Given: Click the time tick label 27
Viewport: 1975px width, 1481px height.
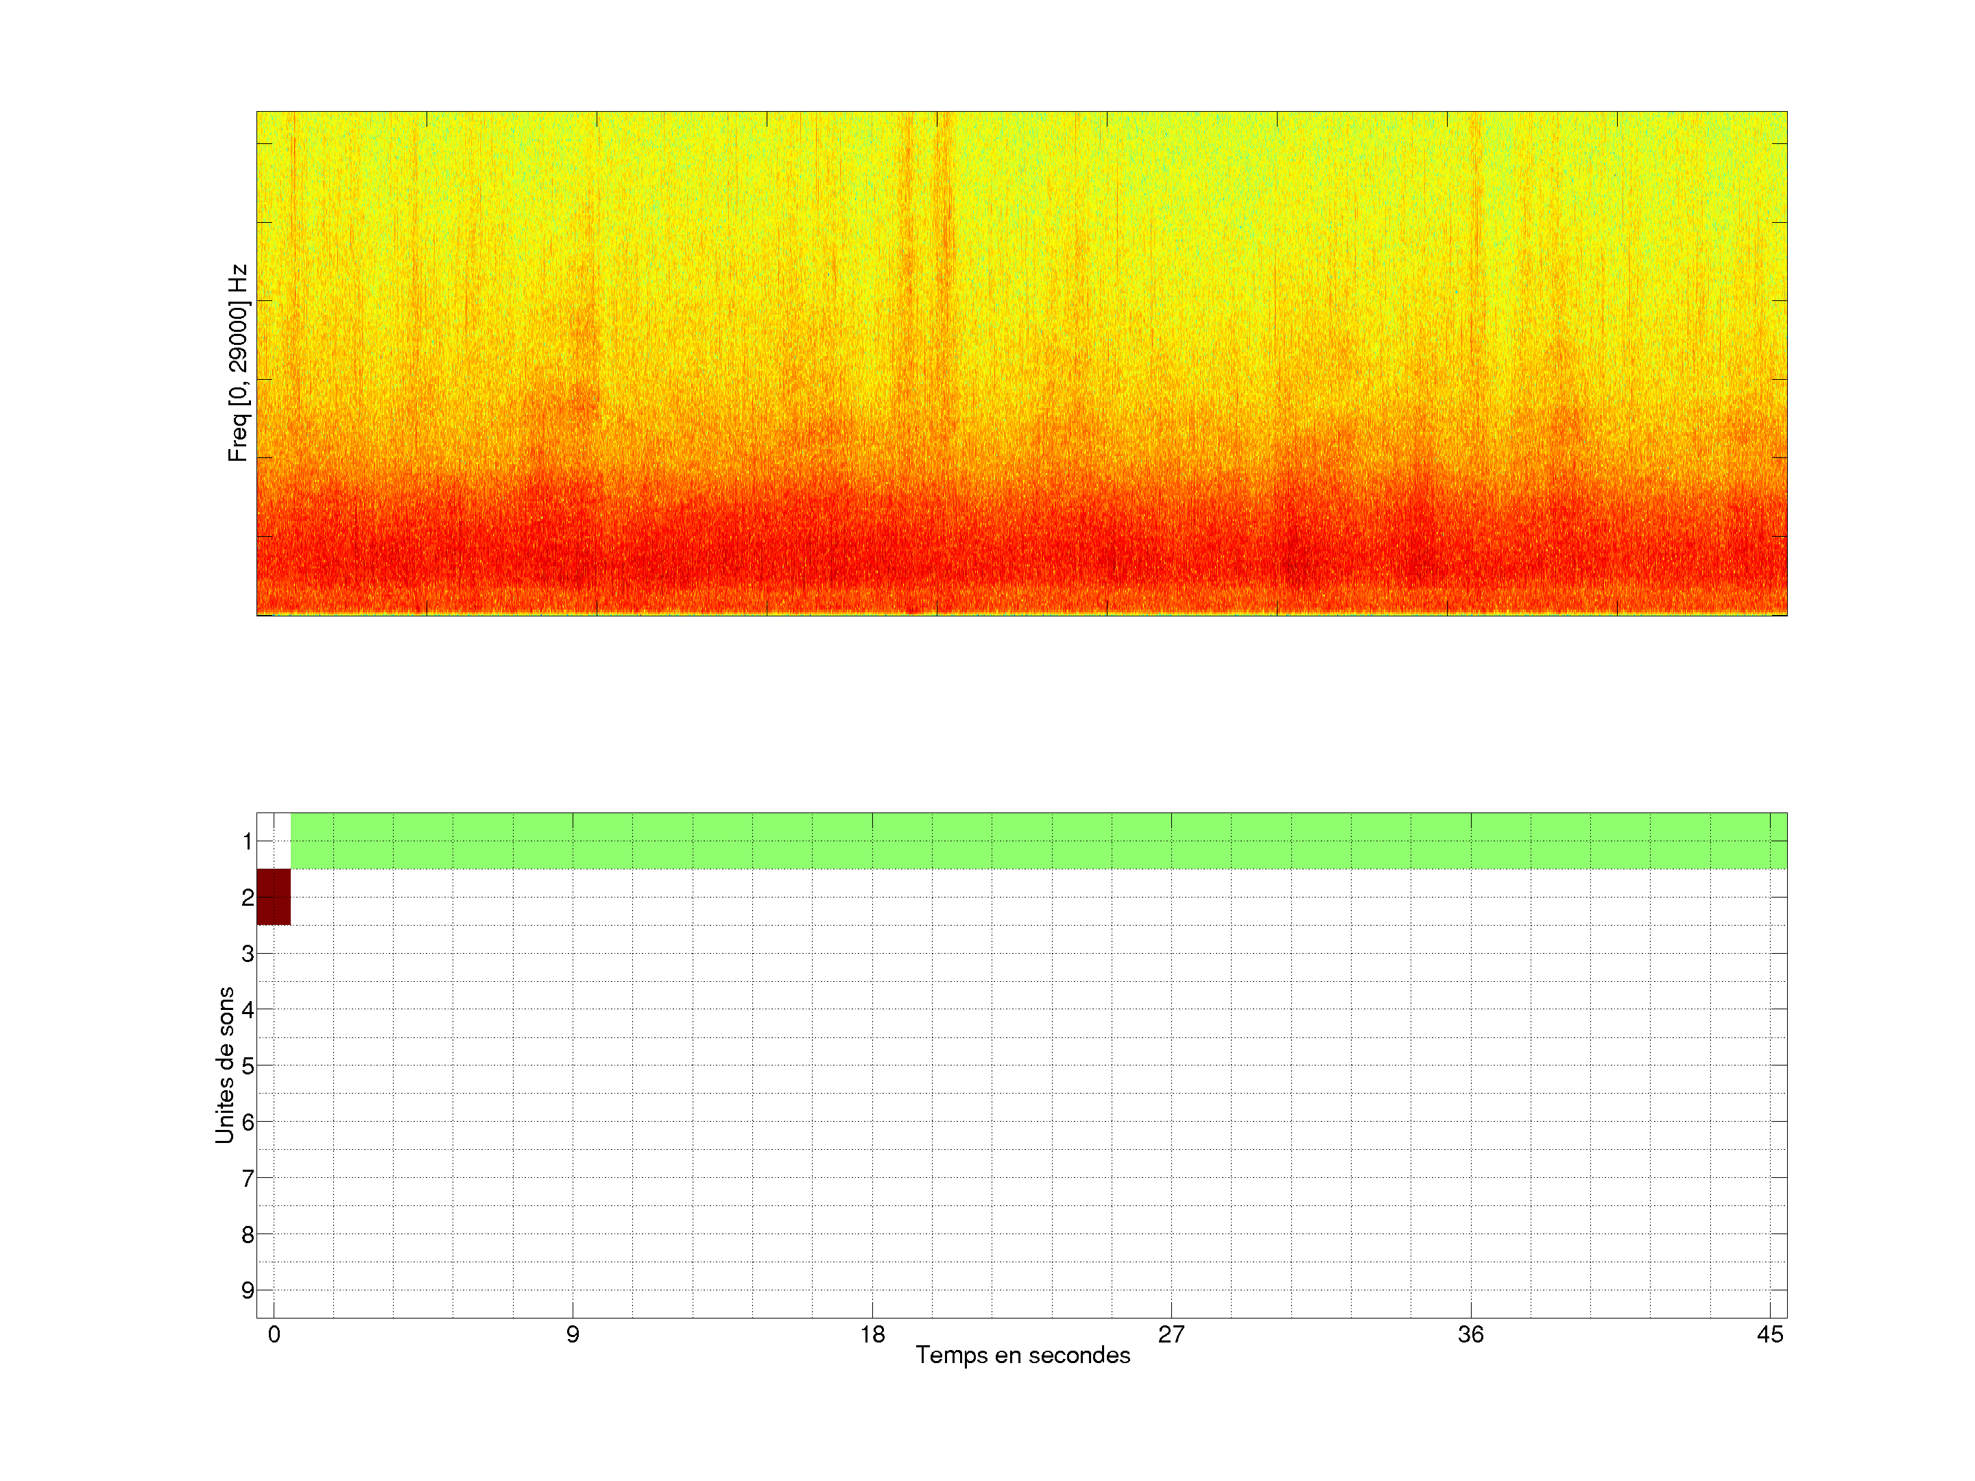Looking at the screenshot, I should coord(1171,1334).
